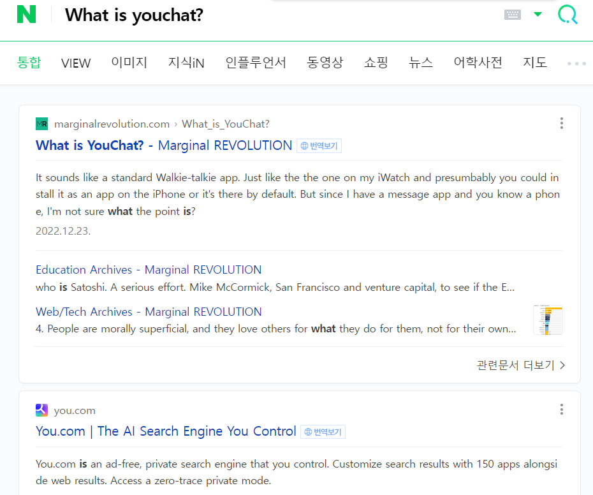Click the Web/Tech Archives preview thumbnail
Screen dimensions: 593x495
coord(548,320)
